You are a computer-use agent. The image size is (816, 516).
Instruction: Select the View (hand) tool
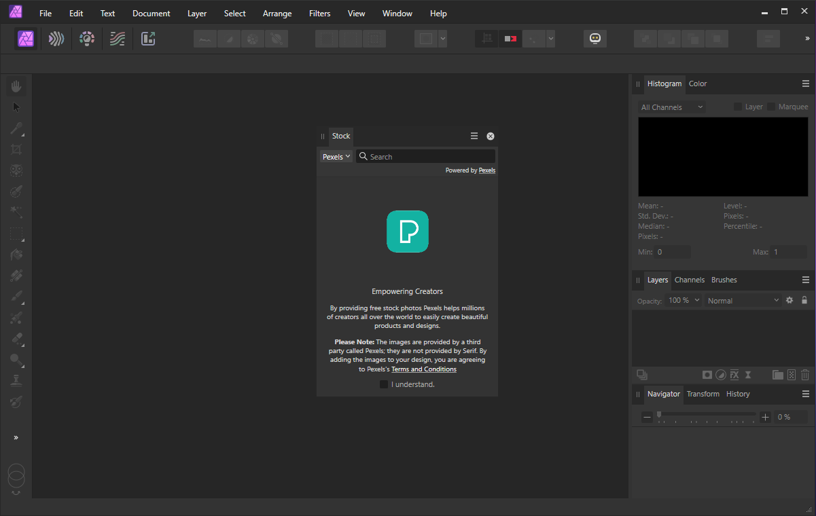pos(16,86)
